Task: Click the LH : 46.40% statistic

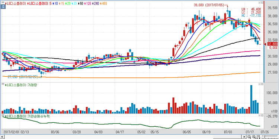Action: (x=251, y=9)
